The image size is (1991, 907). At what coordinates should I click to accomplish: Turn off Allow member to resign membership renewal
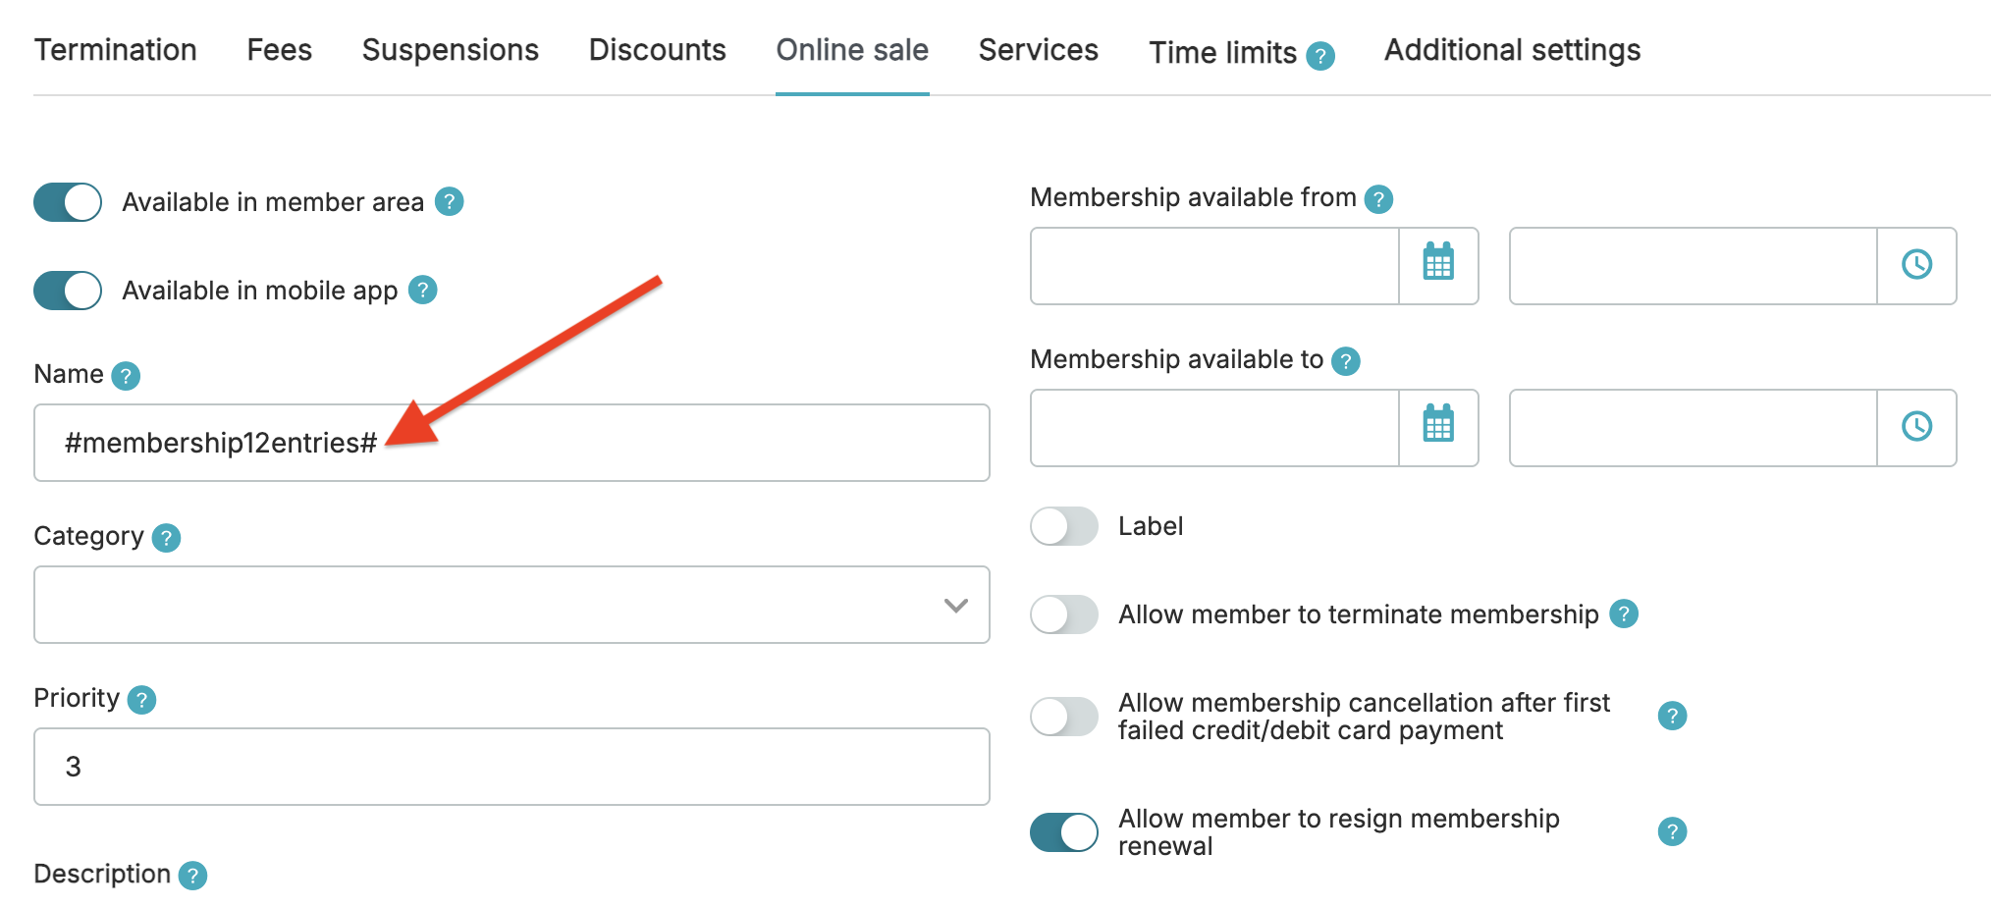(1064, 832)
